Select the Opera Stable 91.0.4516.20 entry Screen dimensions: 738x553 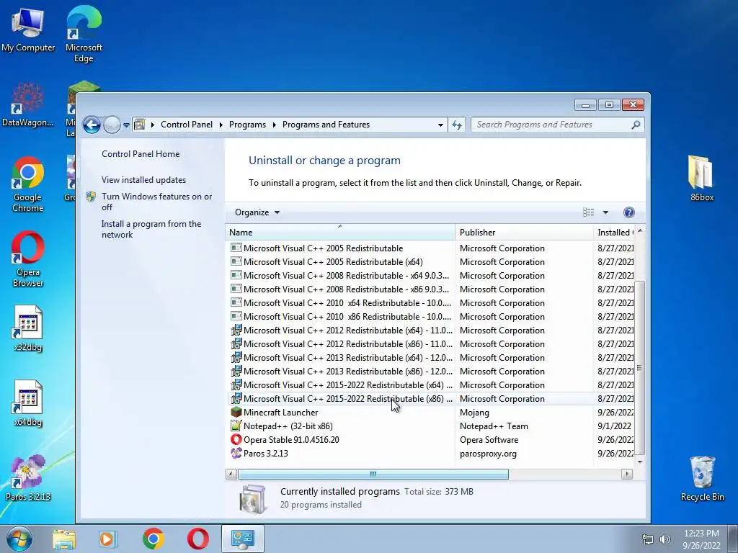point(431,440)
